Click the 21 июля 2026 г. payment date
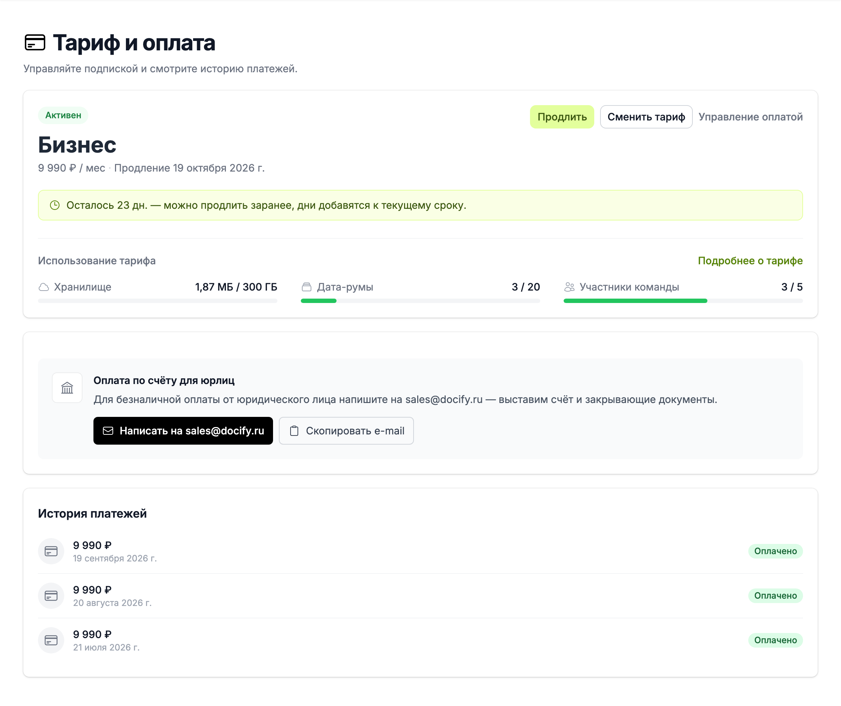 point(107,648)
